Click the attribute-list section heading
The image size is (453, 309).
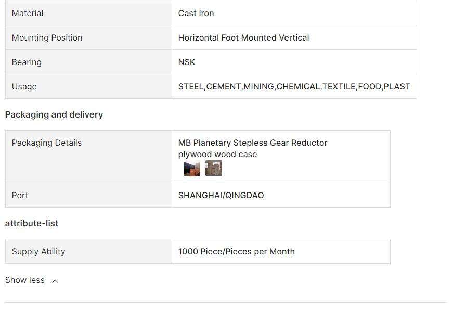tap(32, 223)
